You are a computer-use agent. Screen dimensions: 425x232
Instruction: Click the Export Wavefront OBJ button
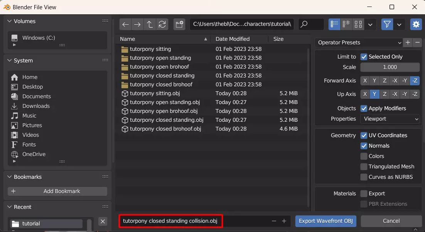326,221
